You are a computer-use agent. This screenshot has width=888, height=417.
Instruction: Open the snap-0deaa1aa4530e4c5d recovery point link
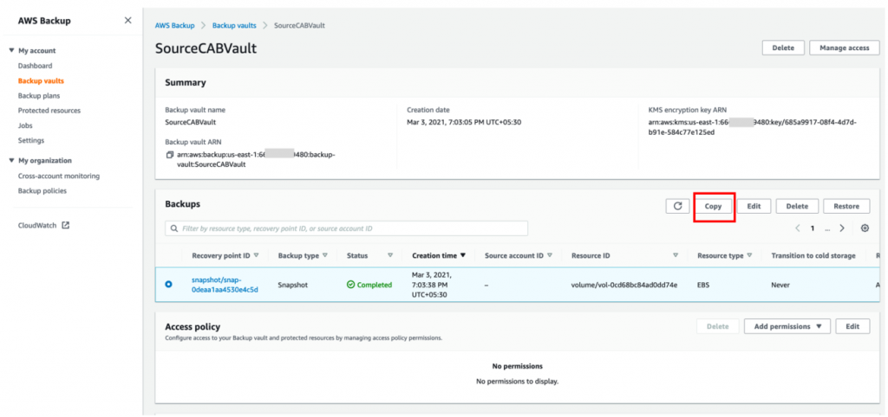225,285
